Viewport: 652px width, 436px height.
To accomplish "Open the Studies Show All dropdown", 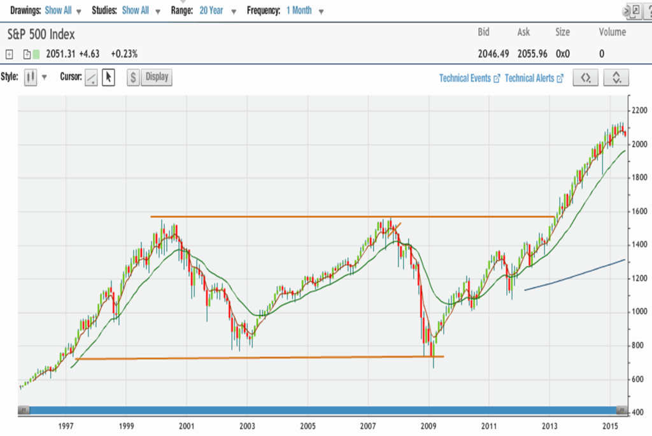I will click(x=139, y=11).
